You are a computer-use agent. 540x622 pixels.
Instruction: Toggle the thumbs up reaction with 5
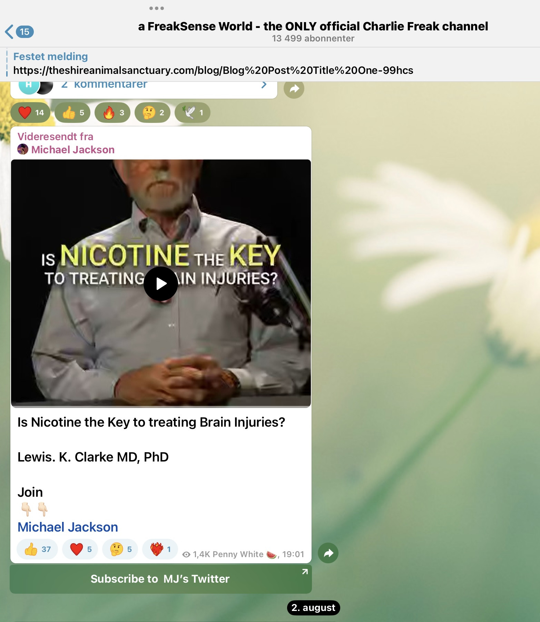pyautogui.click(x=72, y=113)
